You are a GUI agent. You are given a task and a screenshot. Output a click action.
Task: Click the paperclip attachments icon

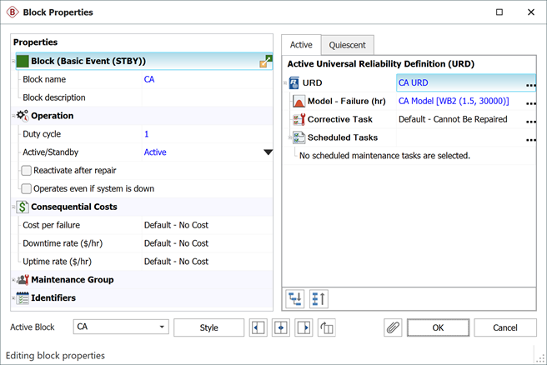click(393, 327)
